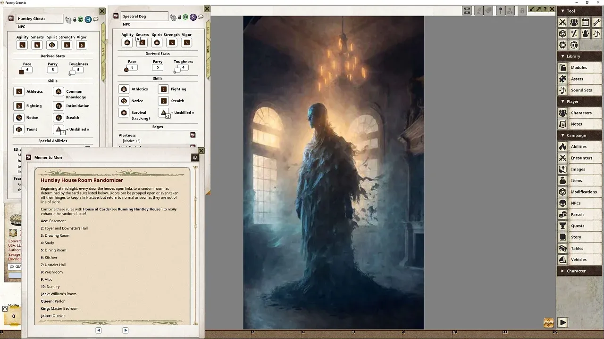Click Huntley Ghosts name field
Viewport: 604px width, 339px height.
coord(39,19)
